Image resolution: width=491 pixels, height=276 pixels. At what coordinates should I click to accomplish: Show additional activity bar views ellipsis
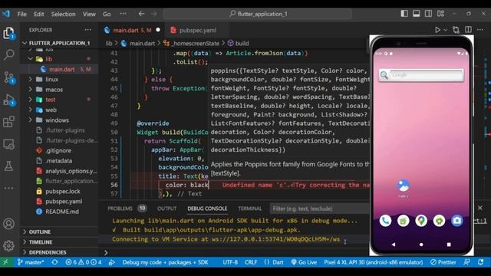[8, 188]
